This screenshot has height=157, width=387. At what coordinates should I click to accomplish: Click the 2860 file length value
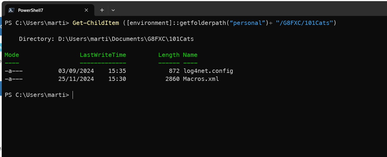coord(172,79)
